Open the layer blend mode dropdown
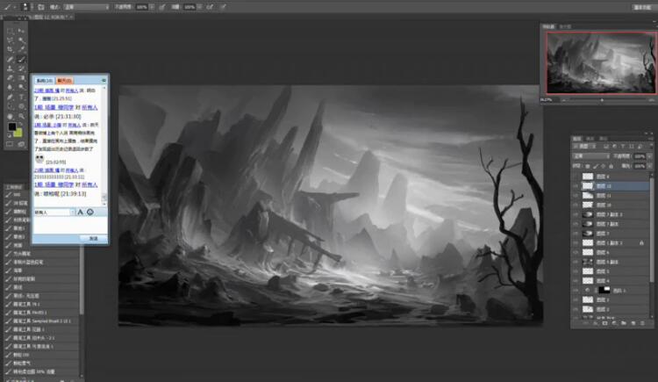The width and height of the screenshot is (658, 382). point(591,156)
